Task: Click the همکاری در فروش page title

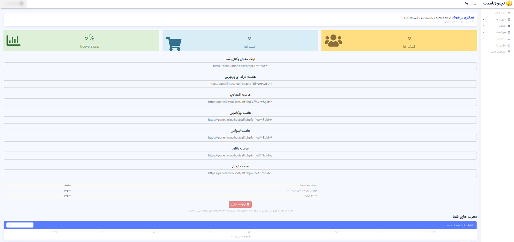Action: [463, 17]
